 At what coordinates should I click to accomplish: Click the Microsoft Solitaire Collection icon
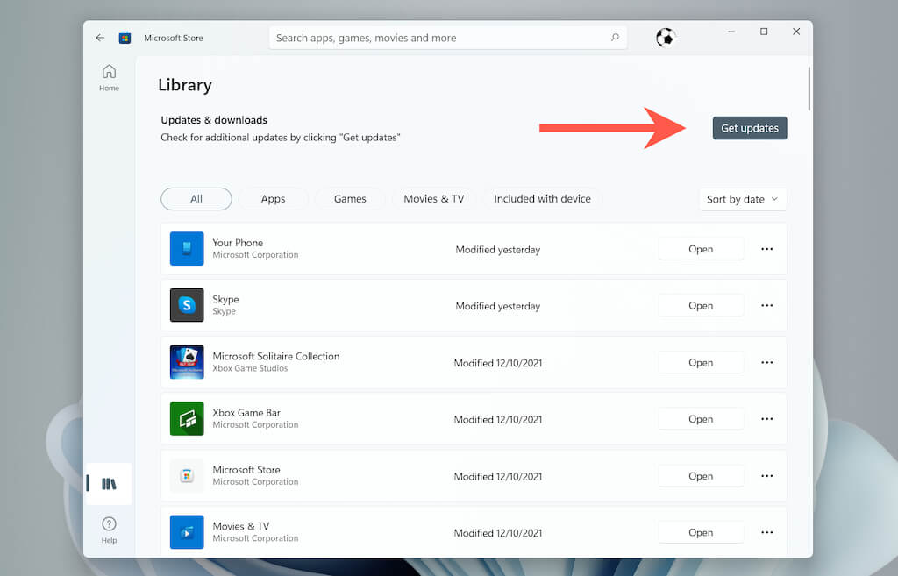pyautogui.click(x=187, y=362)
